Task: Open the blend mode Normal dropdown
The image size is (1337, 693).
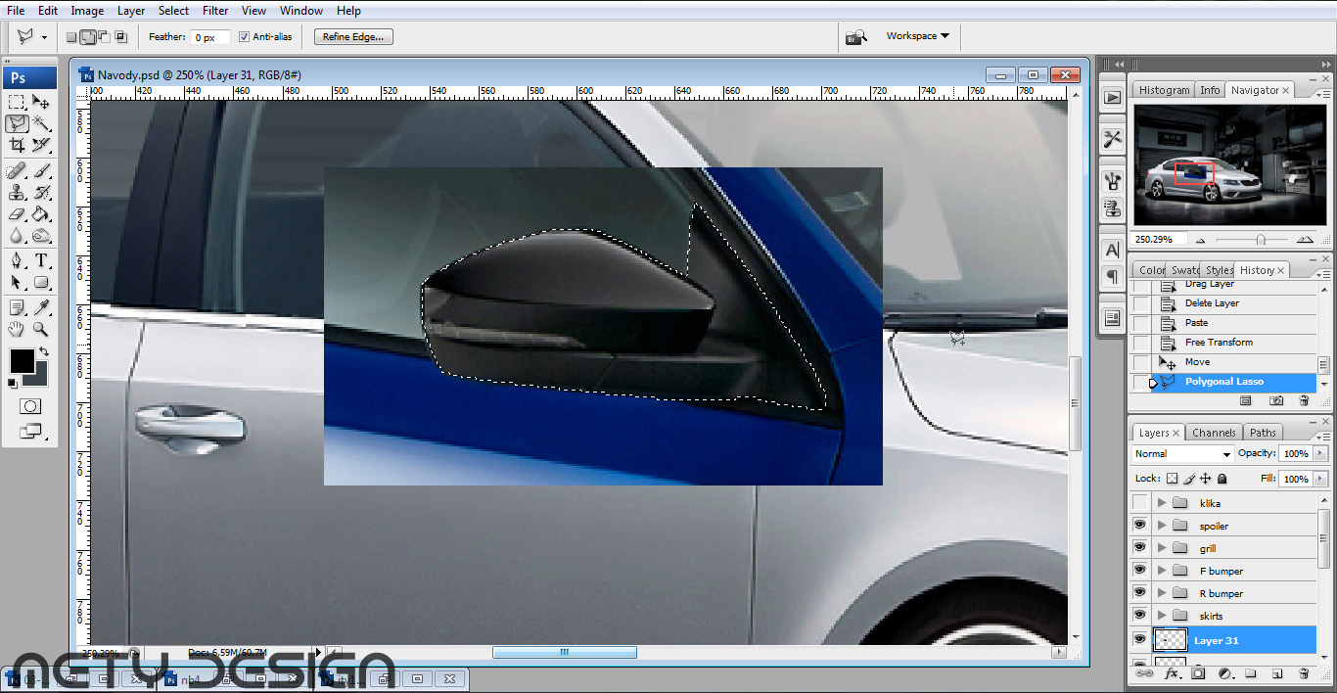Action: tap(1183, 454)
